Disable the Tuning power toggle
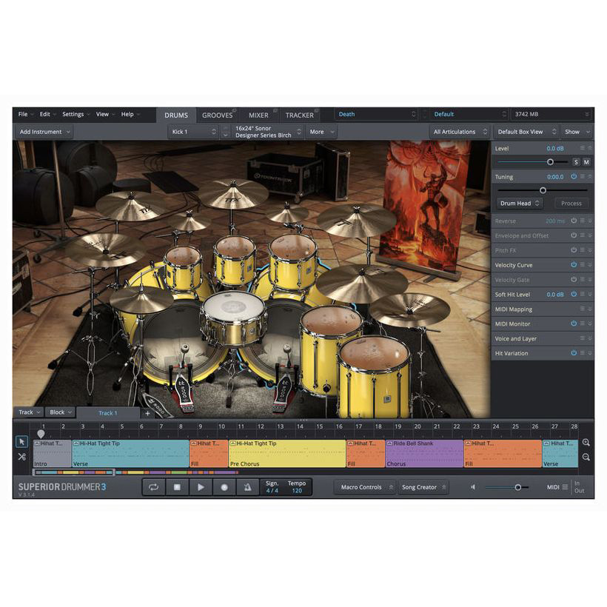 pos(574,176)
